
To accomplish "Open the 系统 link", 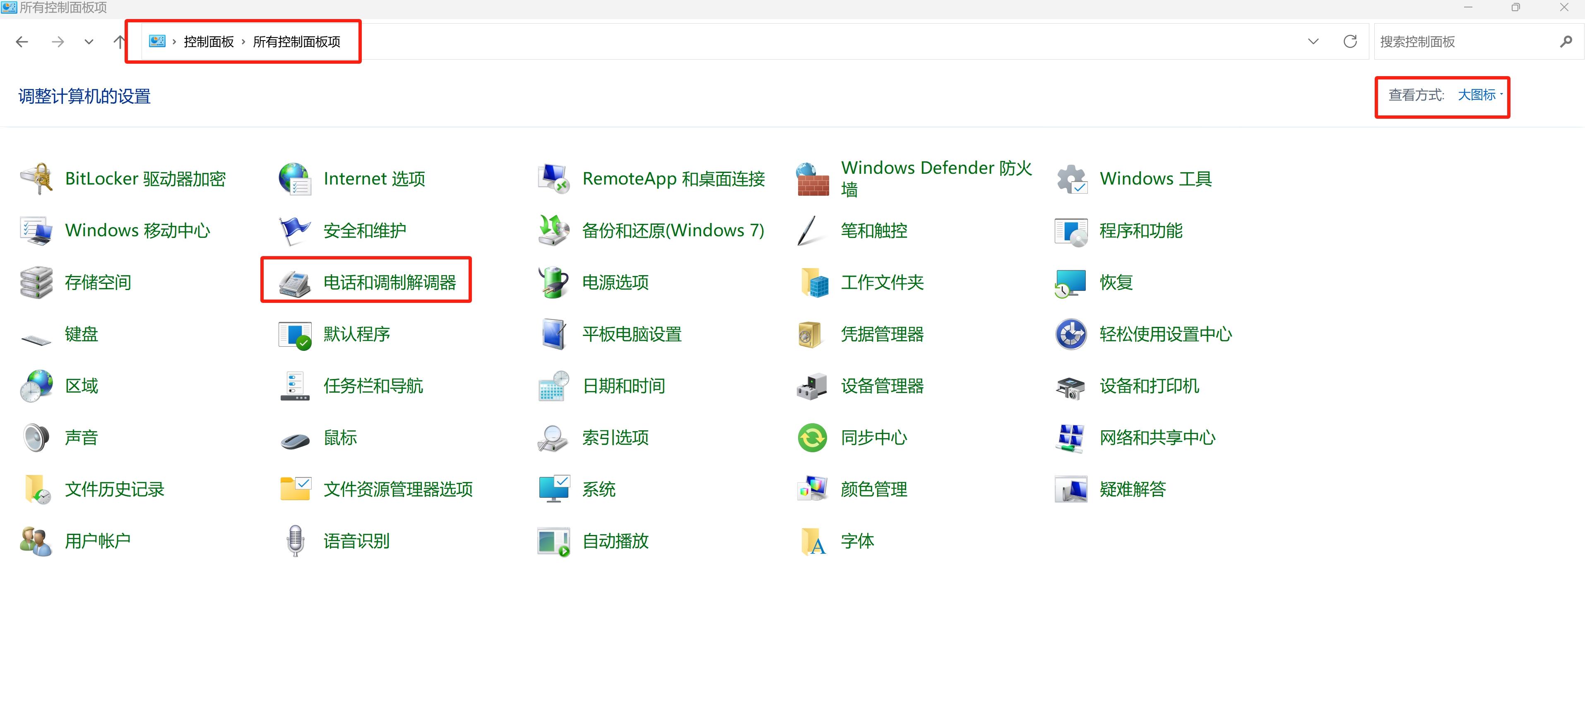I will point(599,489).
